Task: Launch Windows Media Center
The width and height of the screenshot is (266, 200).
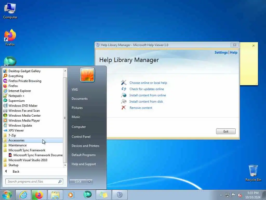Action: coord(33,115)
